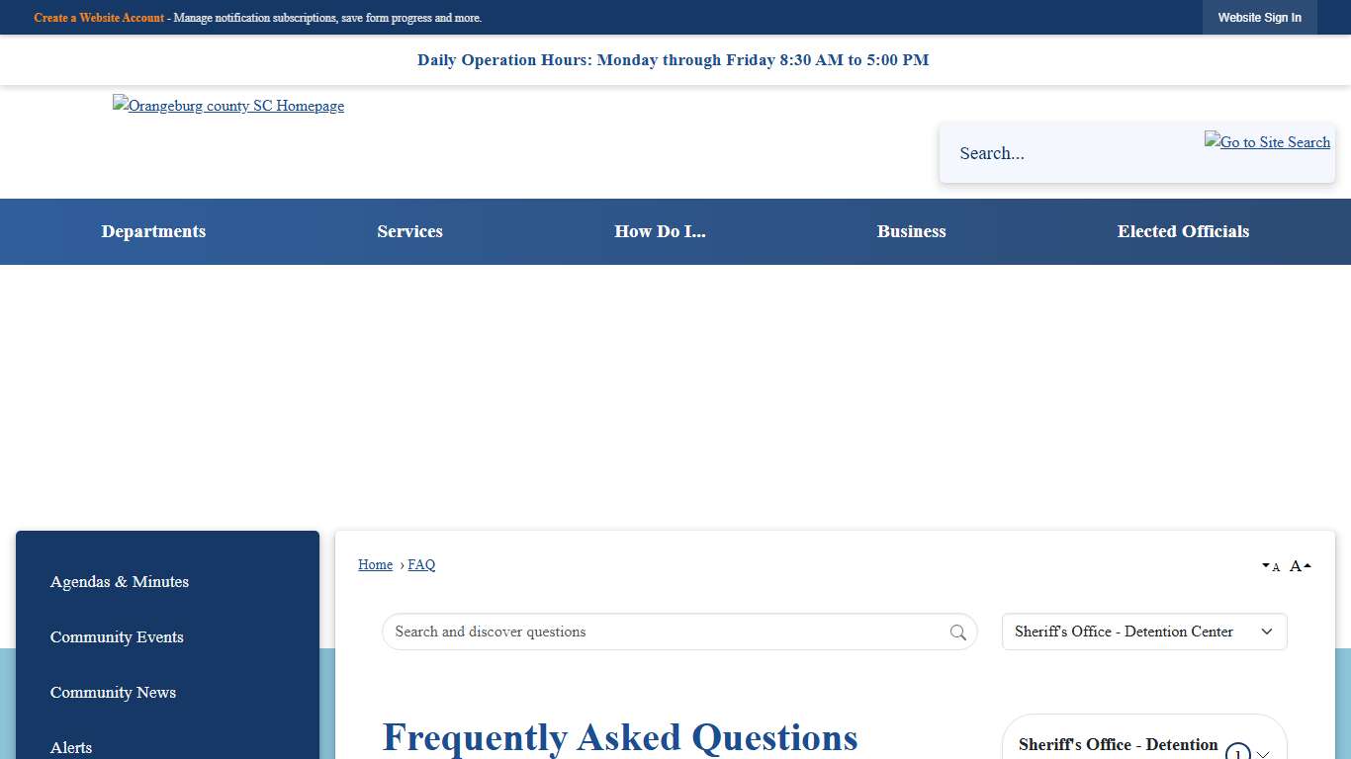Image resolution: width=1351 pixels, height=759 pixels.
Task: Click the question count badge showing 1
Action: coord(1237,753)
